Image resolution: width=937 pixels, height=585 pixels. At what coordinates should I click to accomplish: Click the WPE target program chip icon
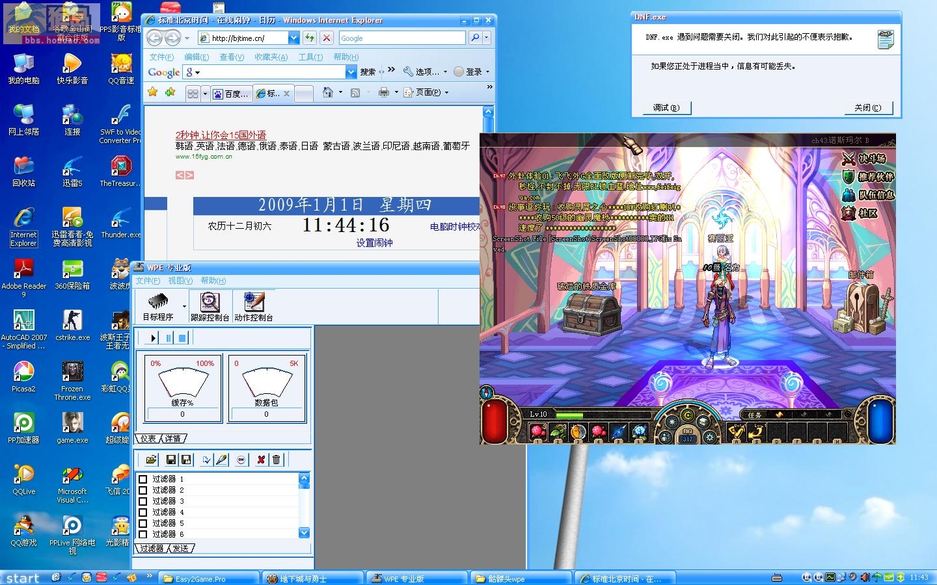click(x=157, y=301)
